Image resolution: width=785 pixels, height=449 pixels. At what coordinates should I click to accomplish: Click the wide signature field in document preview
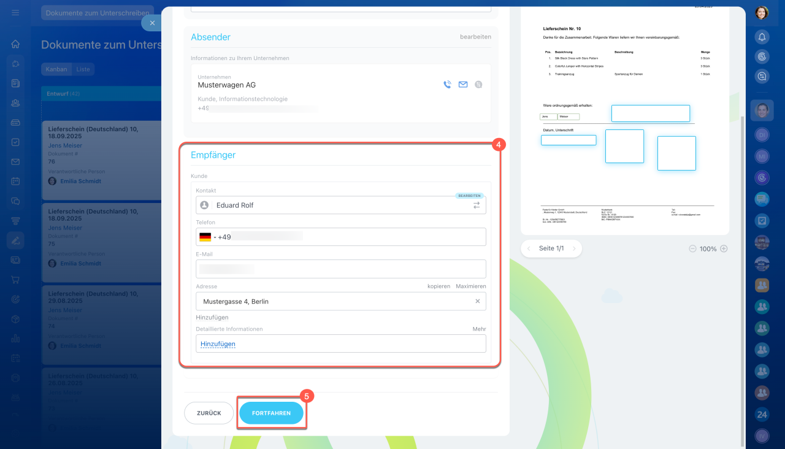click(x=651, y=113)
